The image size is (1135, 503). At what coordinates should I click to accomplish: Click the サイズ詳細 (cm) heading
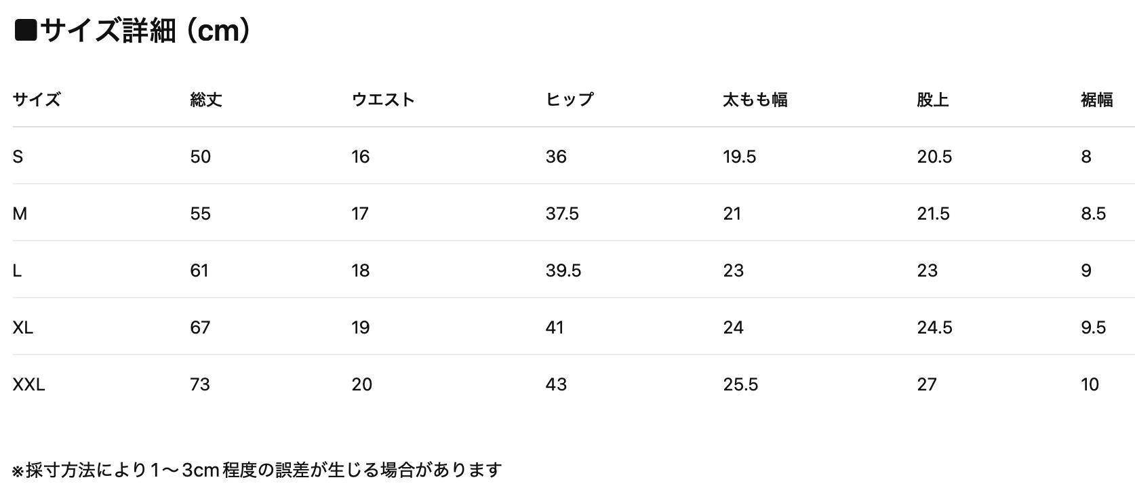pos(133,31)
